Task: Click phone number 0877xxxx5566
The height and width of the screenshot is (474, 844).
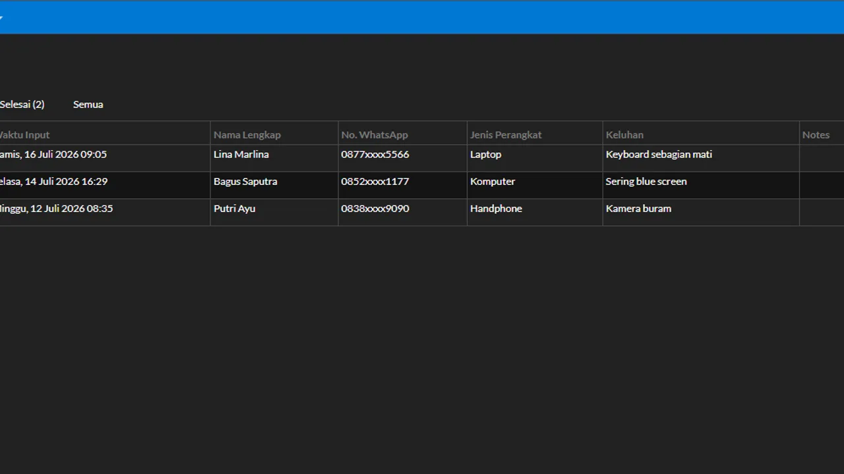Action: click(x=375, y=154)
